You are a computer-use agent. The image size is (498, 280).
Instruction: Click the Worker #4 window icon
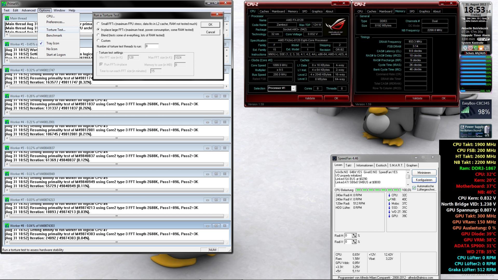7,122
